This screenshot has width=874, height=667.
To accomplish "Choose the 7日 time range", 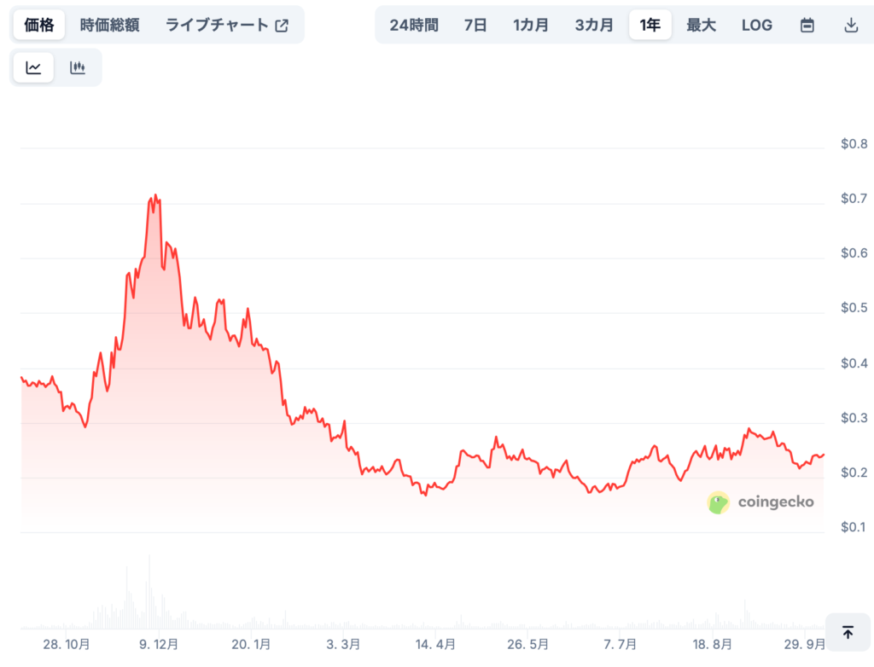I will 475,25.
